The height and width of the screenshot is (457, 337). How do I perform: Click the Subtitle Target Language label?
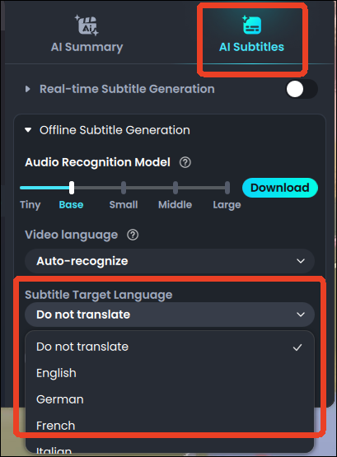pyautogui.click(x=99, y=295)
